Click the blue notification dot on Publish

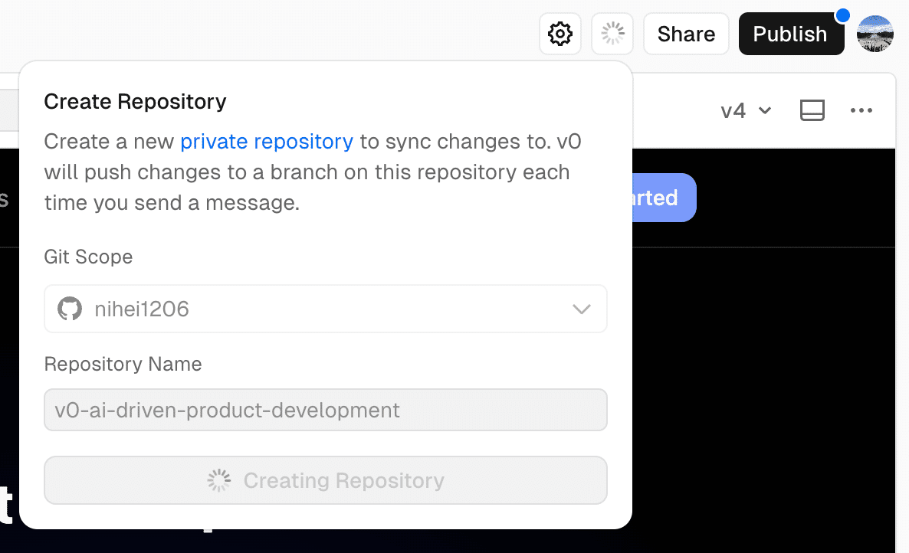[x=842, y=15]
